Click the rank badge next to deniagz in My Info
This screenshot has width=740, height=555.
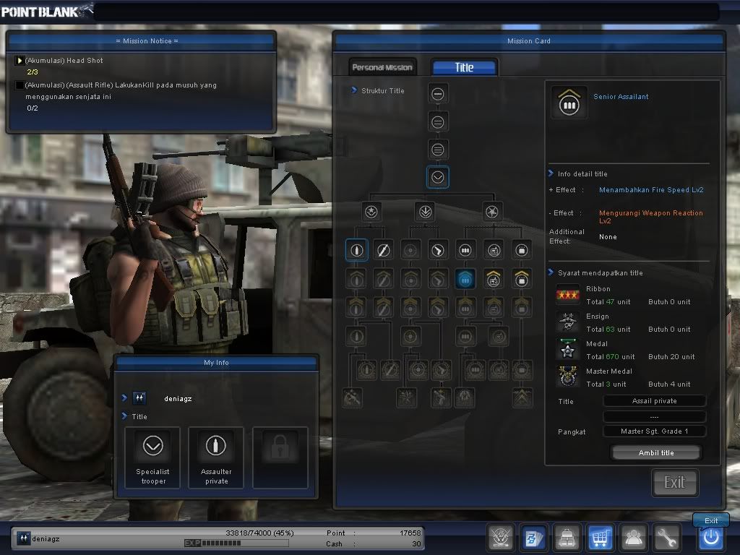click(x=139, y=398)
